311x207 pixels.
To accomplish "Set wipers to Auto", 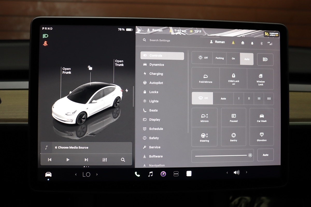I will coord(223,99).
